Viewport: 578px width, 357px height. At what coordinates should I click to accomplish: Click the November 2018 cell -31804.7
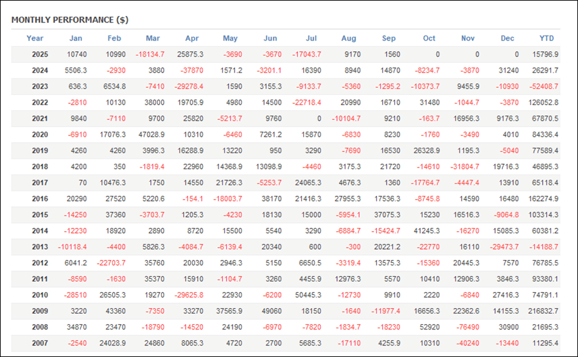(x=466, y=167)
